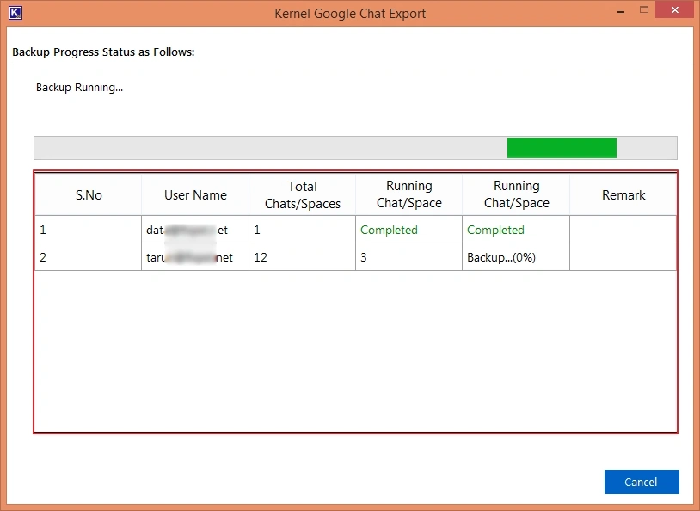
Task: Select the user name starting with 'taru'
Action: (195, 257)
